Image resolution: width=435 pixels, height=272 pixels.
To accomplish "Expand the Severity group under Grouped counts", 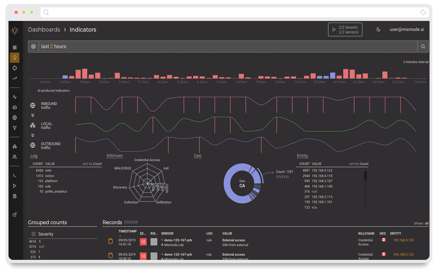I will [x=33, y=234].
